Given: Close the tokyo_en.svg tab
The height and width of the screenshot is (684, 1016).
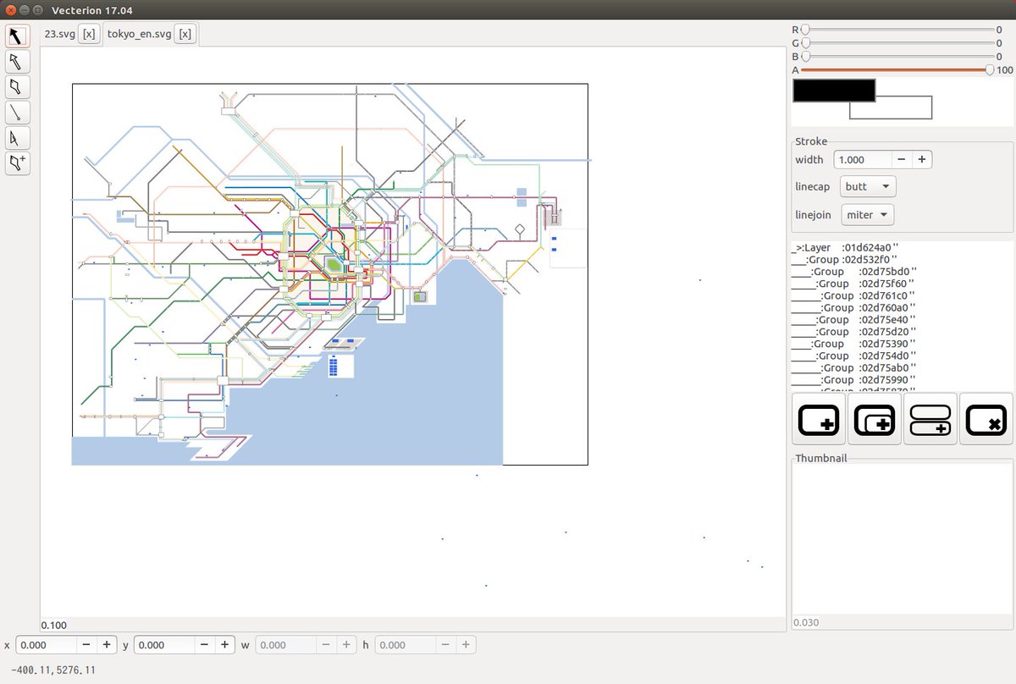Looking at the screenshot, I should tap(185, 34).
